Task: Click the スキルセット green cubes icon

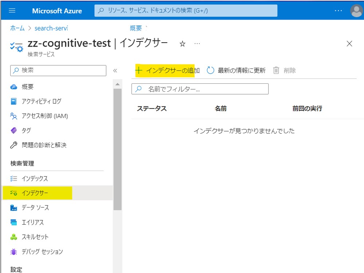Action: click(x=14, y=237)
